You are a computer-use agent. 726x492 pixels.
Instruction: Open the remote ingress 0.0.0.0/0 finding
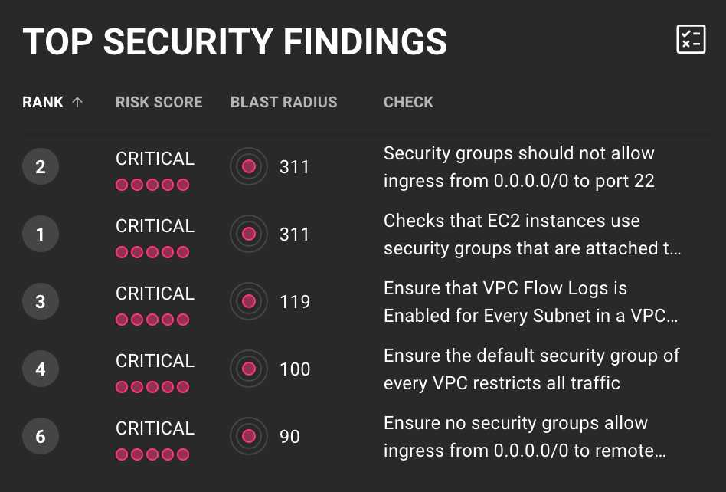pos(524,437)
